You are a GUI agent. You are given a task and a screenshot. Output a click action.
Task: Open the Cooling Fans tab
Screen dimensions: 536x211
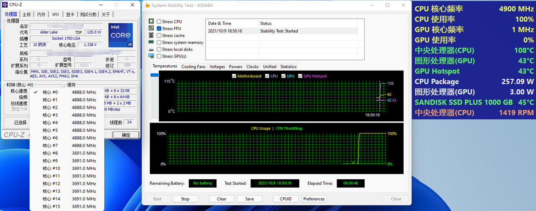193,67
